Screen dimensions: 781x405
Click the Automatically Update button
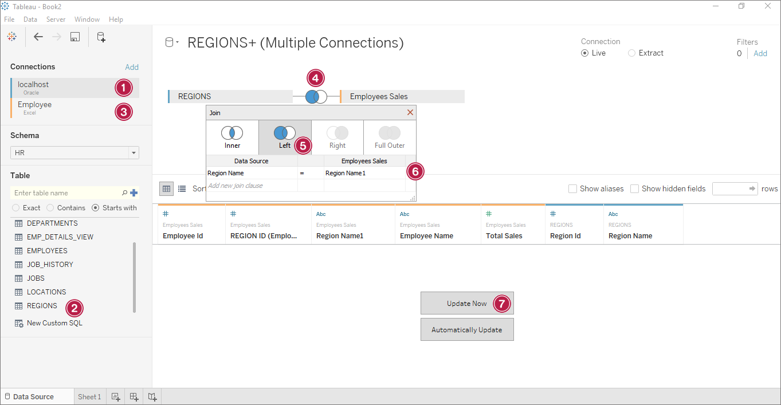pyautogui.click(x=467, y=330)
